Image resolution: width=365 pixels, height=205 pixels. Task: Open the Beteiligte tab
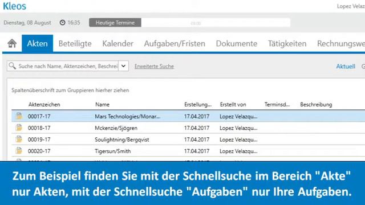point(75,43)
